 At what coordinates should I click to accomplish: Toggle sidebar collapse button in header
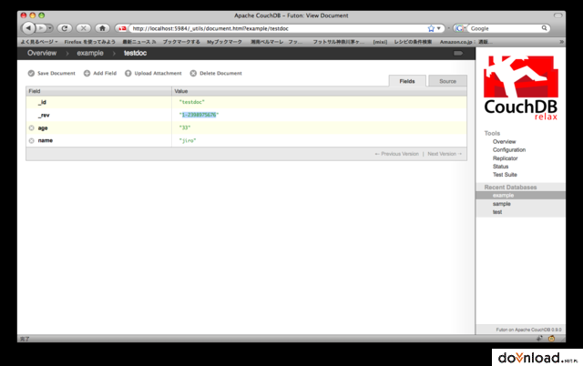click(x=458, y=53)
